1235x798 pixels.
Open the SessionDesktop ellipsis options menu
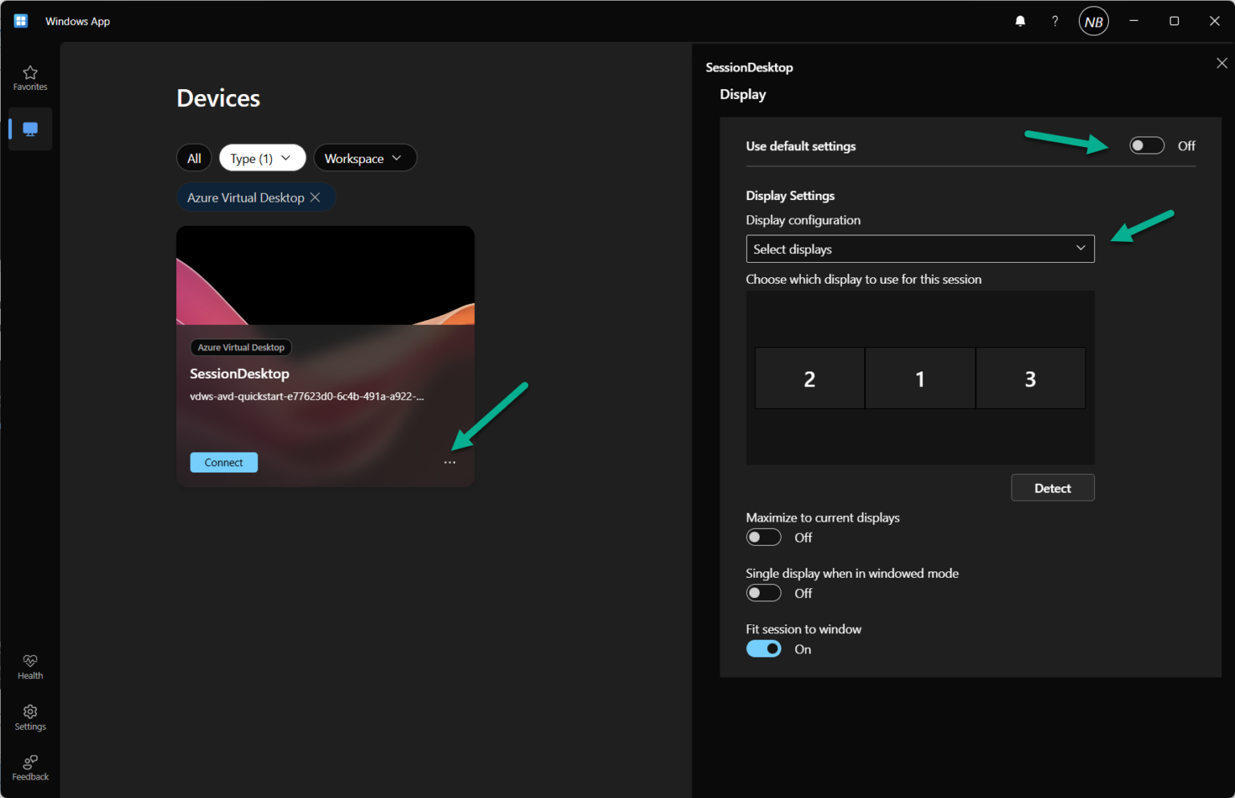point(450,462)
